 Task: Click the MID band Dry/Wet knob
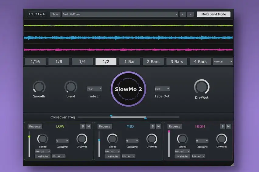pyautogui.click(x=152, y=139)
